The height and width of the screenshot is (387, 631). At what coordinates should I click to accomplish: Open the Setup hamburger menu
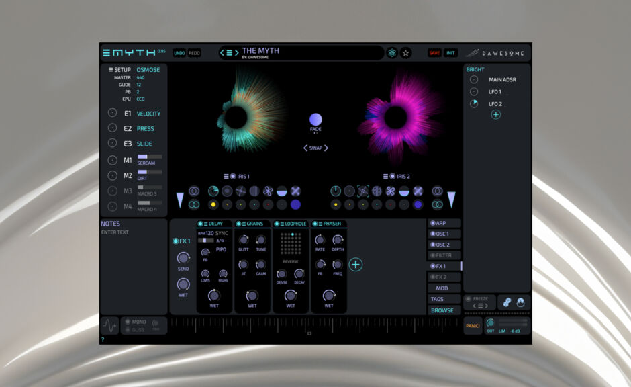click(x=111, y=70)
